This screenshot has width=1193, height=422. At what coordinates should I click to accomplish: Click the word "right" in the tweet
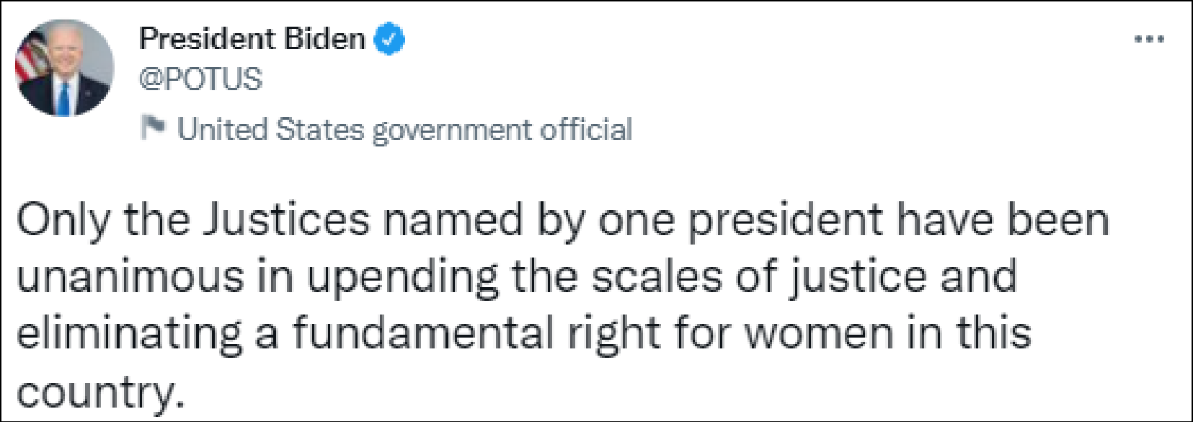click(613, 335)
